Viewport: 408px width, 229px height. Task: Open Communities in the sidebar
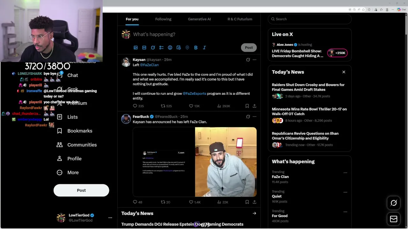[x=76, y=145]
